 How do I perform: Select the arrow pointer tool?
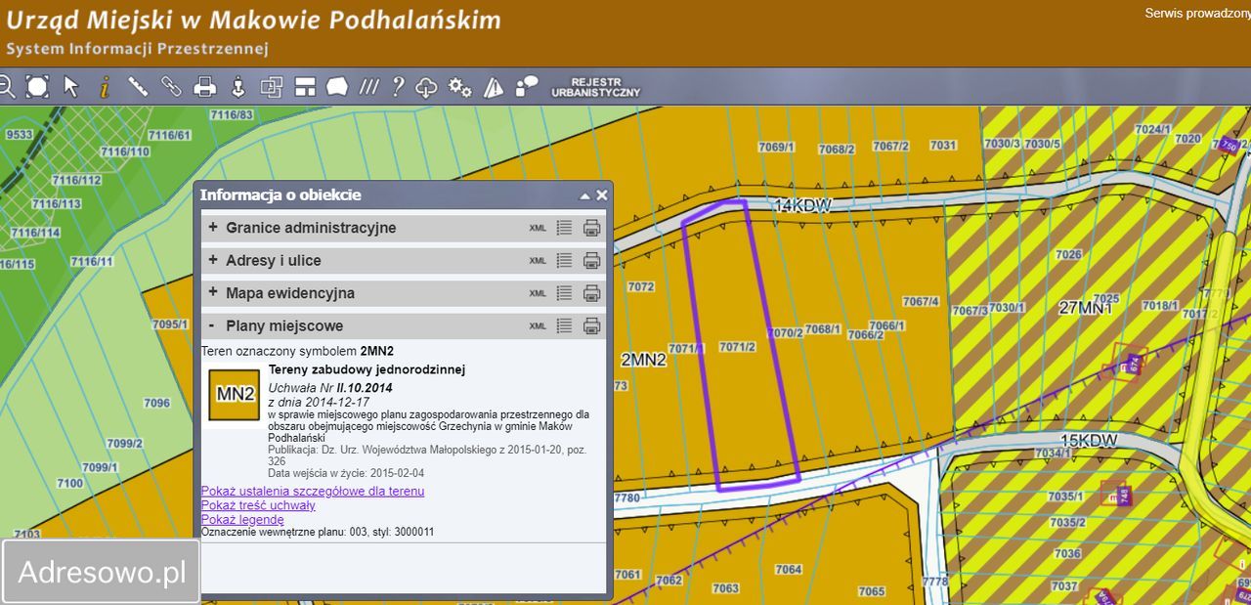point(71,87)
